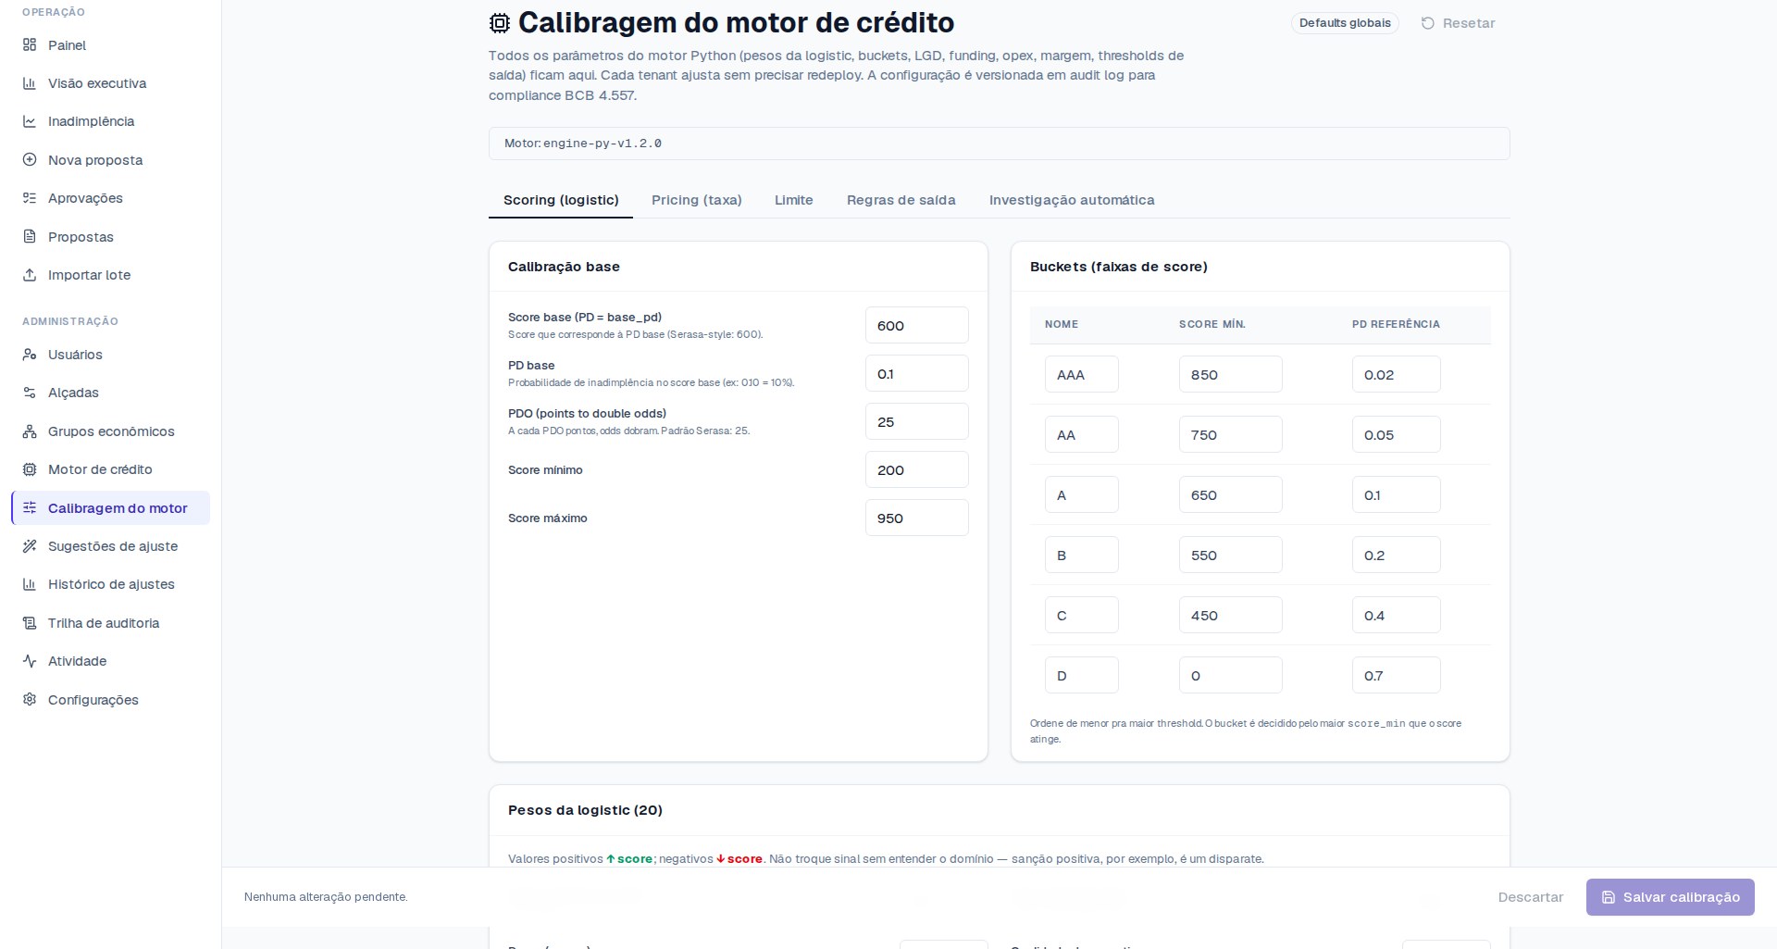Select the Inadimplência trend icon
Screen dimensions: 1777x949
pos(30,121)
